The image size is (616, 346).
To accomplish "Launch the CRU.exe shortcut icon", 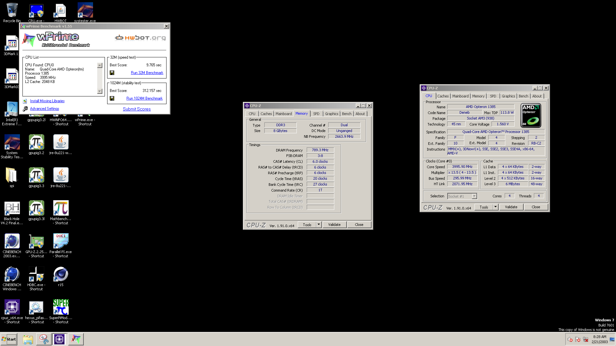I will click(36, 12).
